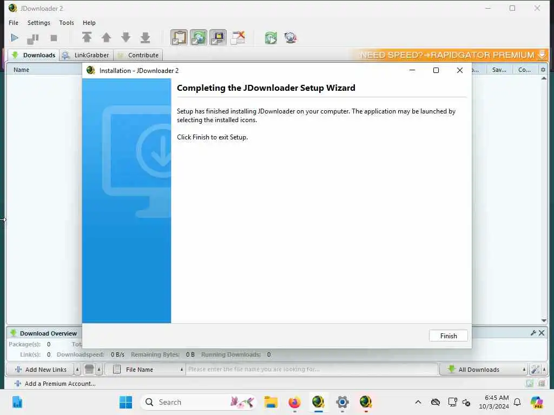This screenshot has width=554, height=415.
Task: Open the Tools menu
Action: (x=67, y=23)
